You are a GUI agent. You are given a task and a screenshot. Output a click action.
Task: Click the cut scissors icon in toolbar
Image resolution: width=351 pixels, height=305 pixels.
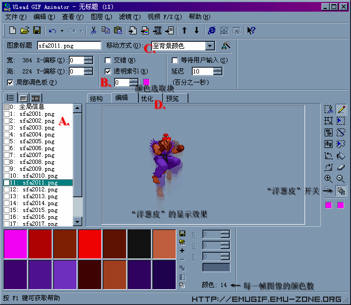point(93,31)
